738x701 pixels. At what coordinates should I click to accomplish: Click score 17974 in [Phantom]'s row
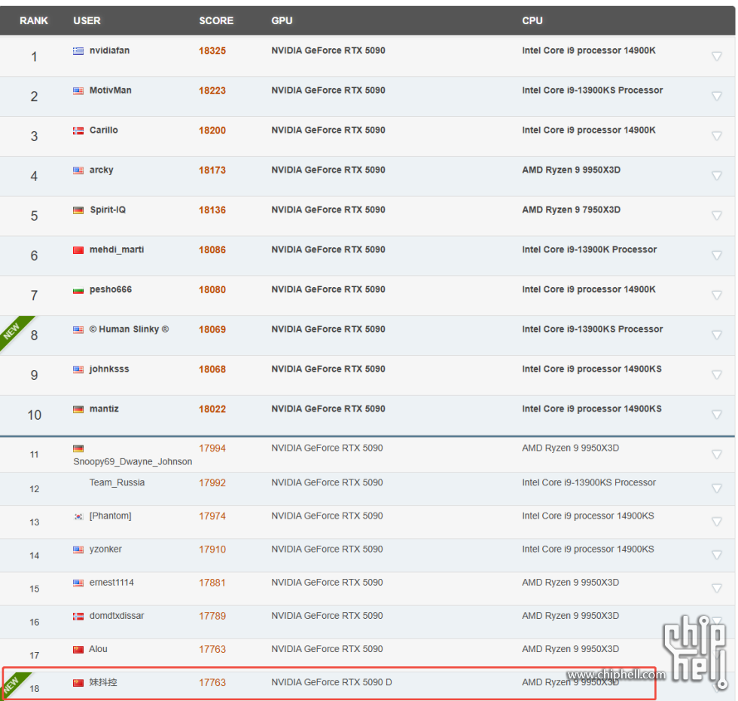212,516
